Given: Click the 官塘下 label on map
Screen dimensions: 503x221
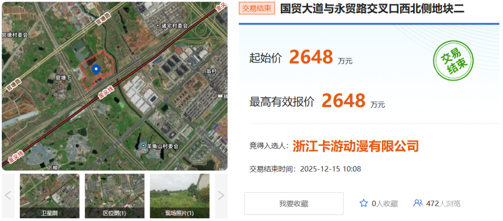Looking at the screenshot, I should (63, 78).
